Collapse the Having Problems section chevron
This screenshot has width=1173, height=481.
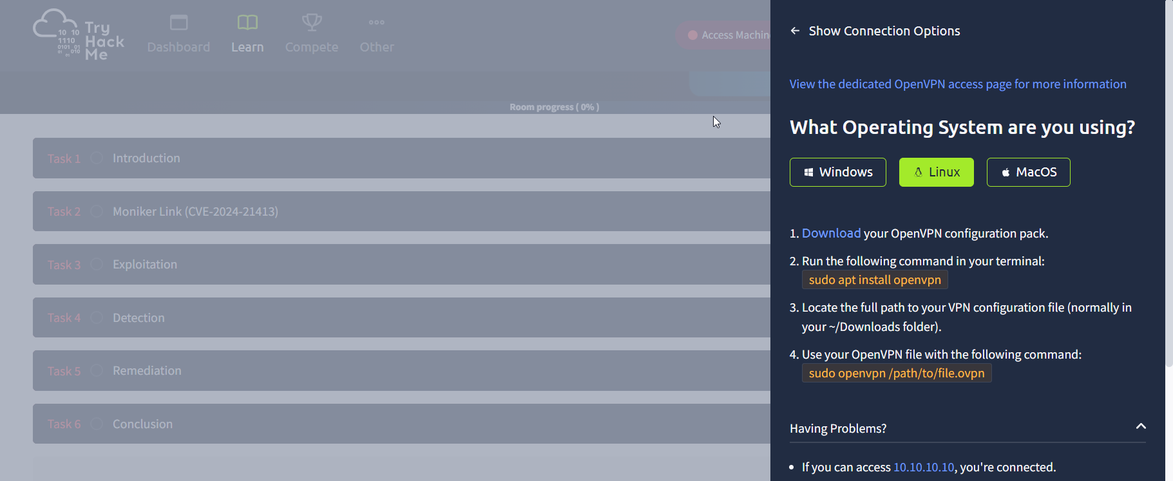(x=1141, y=426)
